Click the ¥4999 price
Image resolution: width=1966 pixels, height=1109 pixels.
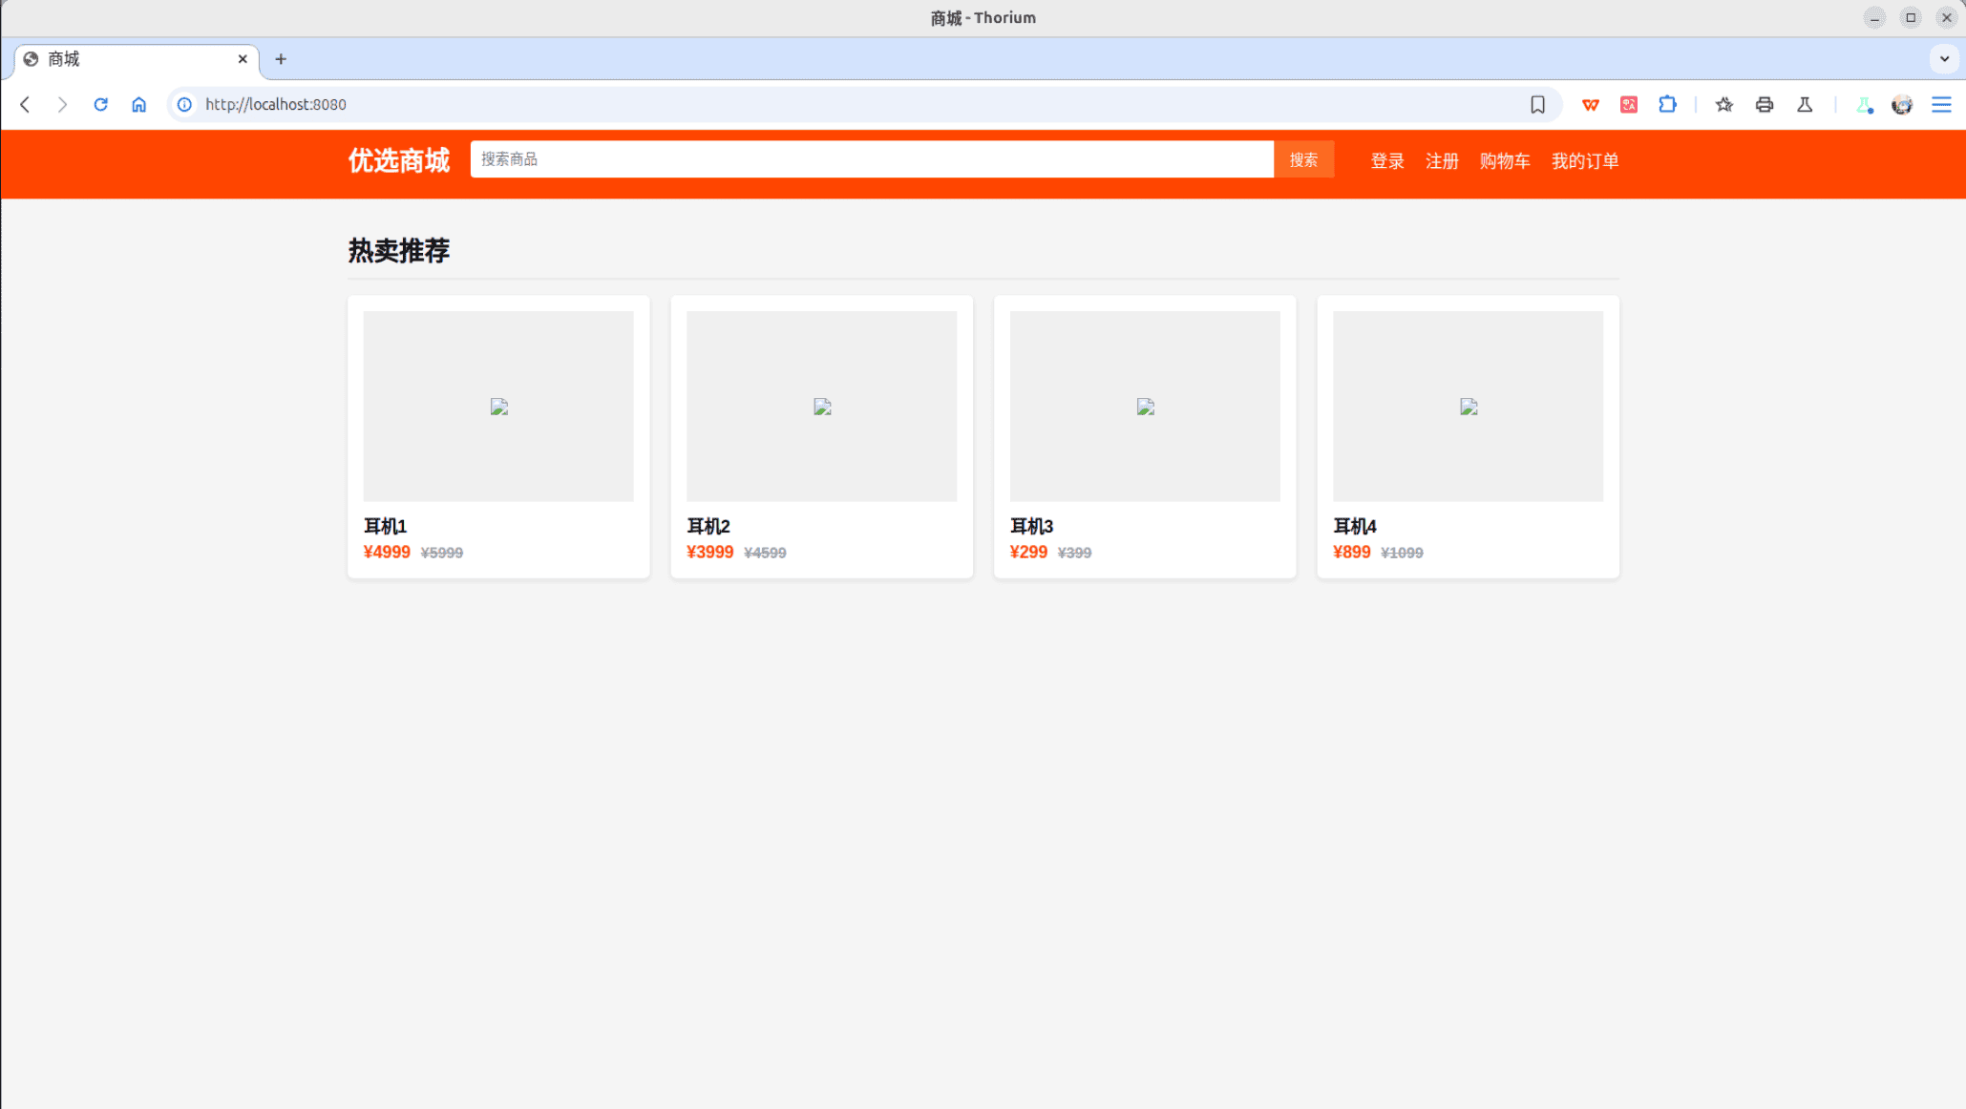pyautogui.click(x=387, y=553)
